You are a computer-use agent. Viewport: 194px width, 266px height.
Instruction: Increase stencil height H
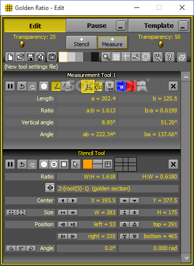[x=135, y=213]
